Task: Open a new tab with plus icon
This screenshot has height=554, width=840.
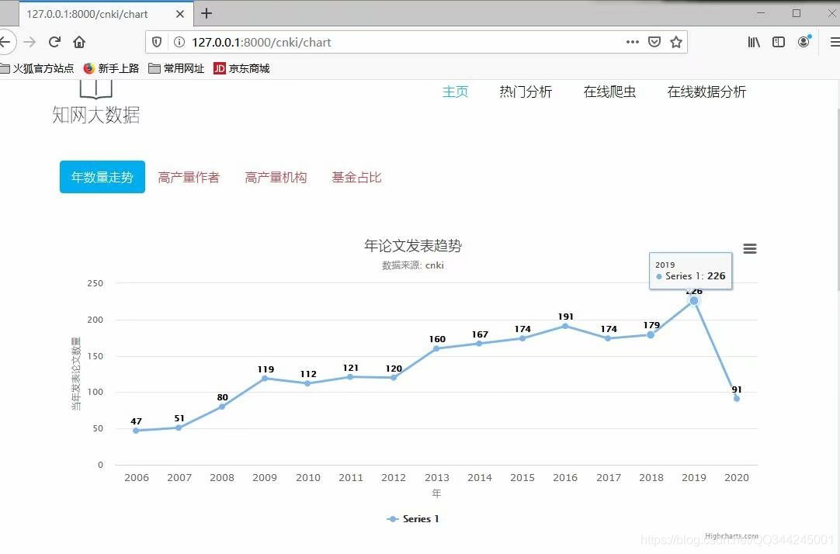Action: coord(207,13)
